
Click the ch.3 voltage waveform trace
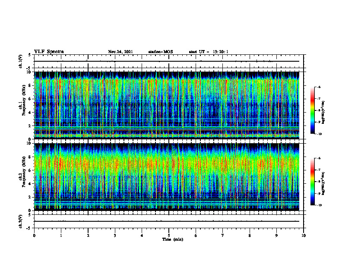tap(167, 221)
